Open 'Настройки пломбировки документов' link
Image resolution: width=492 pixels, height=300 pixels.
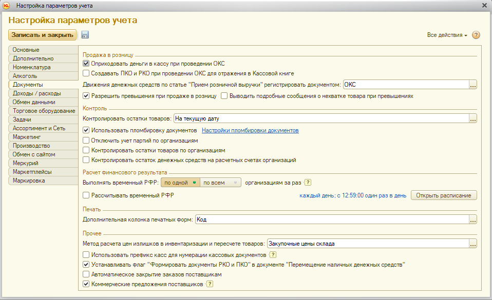[x=250, y=130]
